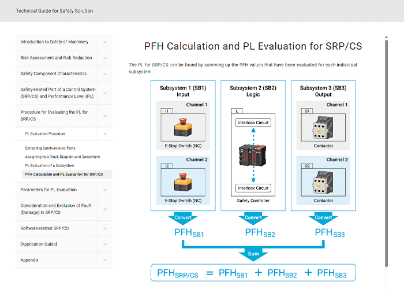Click the Sum arrow icon

click(253, 254)
